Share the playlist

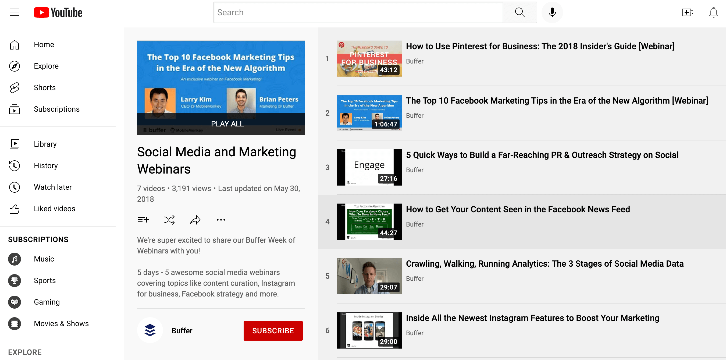point(195,220)
